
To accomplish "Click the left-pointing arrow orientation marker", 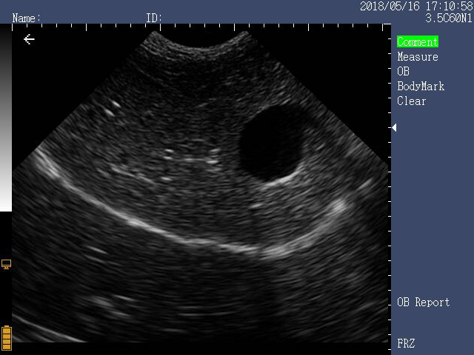I will coord(30,39).
